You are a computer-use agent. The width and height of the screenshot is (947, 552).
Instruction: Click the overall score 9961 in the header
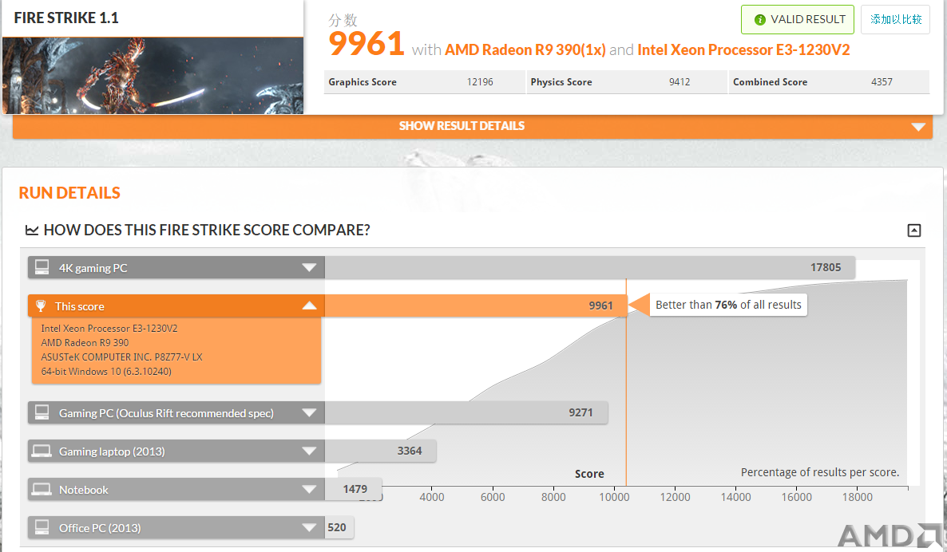click(366, 44)
